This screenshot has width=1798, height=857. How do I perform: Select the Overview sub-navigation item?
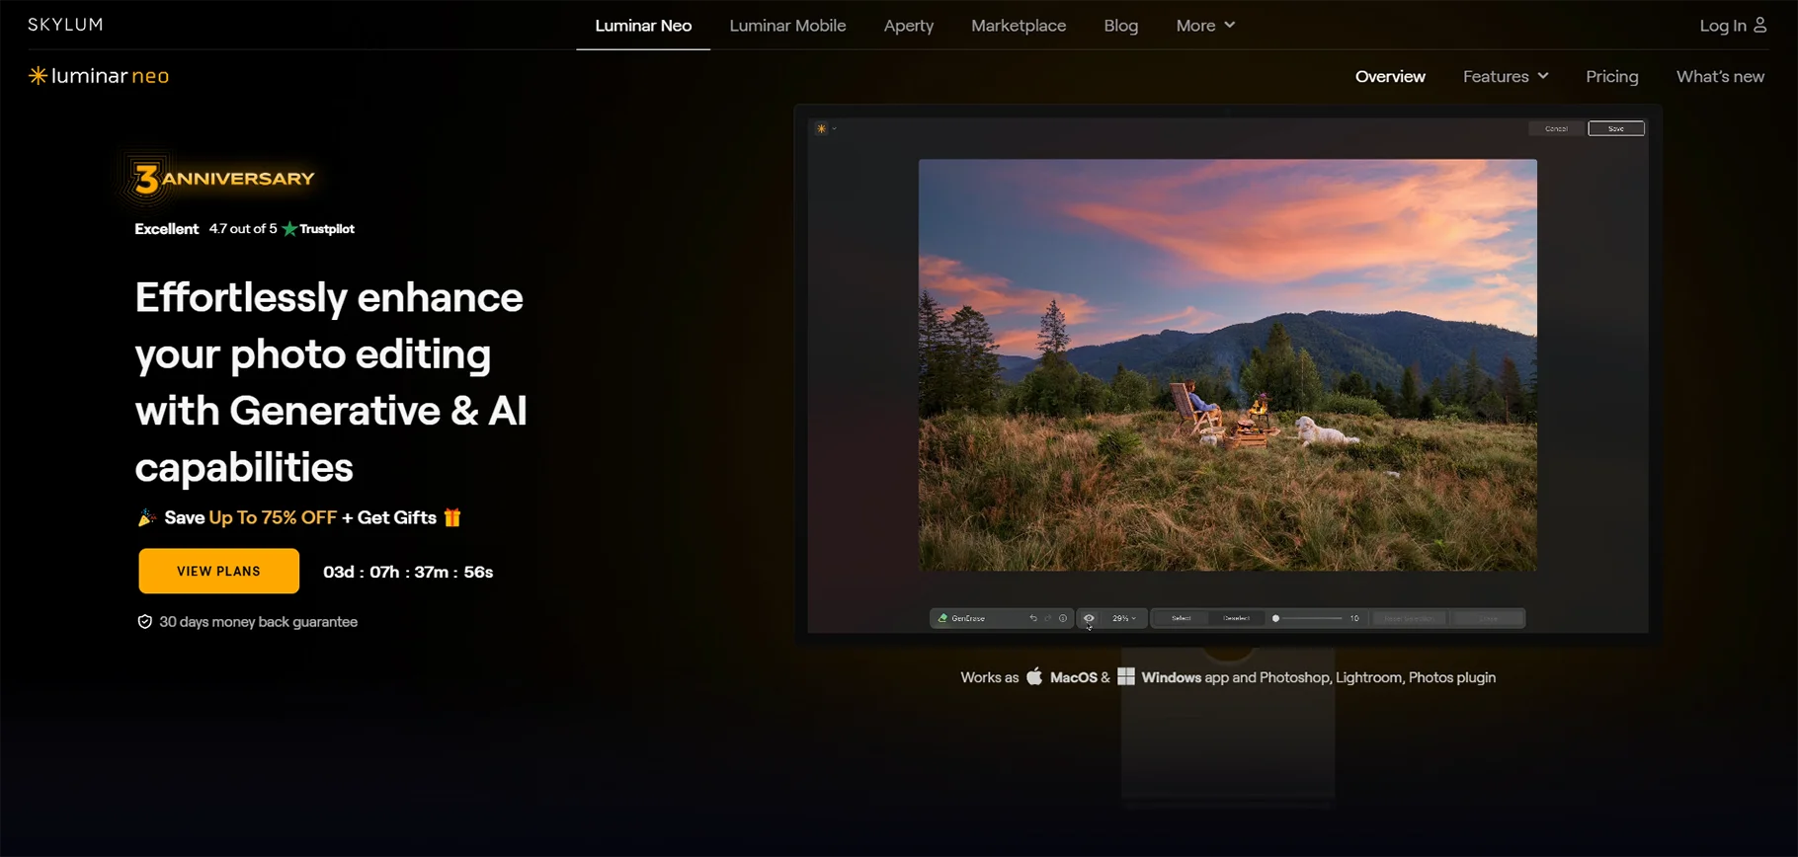click(1390, 76)
